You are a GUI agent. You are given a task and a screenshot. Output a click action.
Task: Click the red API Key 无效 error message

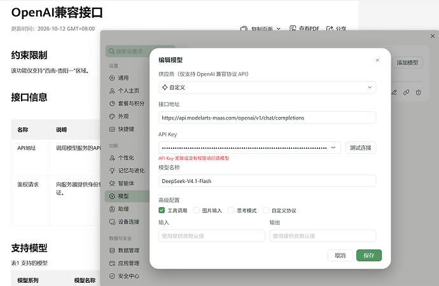coord(194,158)
